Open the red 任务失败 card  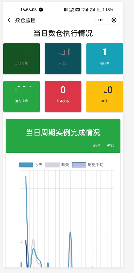(63, 96)
